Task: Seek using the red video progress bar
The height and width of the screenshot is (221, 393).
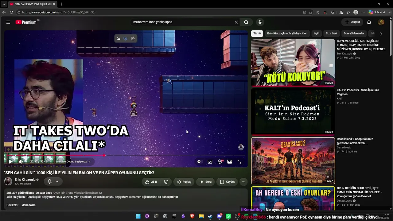Action: coord(126,155)
